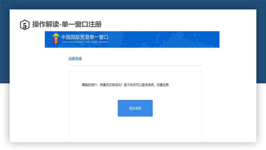Viewport: 266px width, 150px height.
Task: Select the 注册完成 heading
Action: pos(75,59)
